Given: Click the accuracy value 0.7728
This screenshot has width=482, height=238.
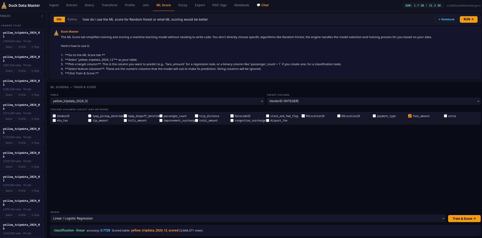Looking at the screenshot, I should (105, 230).
